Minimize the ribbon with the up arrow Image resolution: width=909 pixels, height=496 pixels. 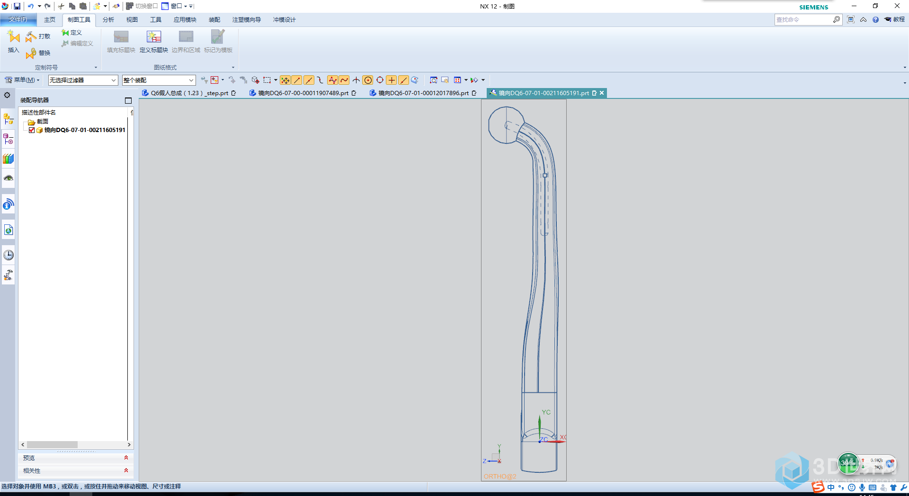[863, 19]
